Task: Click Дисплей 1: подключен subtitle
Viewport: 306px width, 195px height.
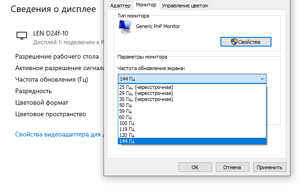Action: tap(68, 42)
